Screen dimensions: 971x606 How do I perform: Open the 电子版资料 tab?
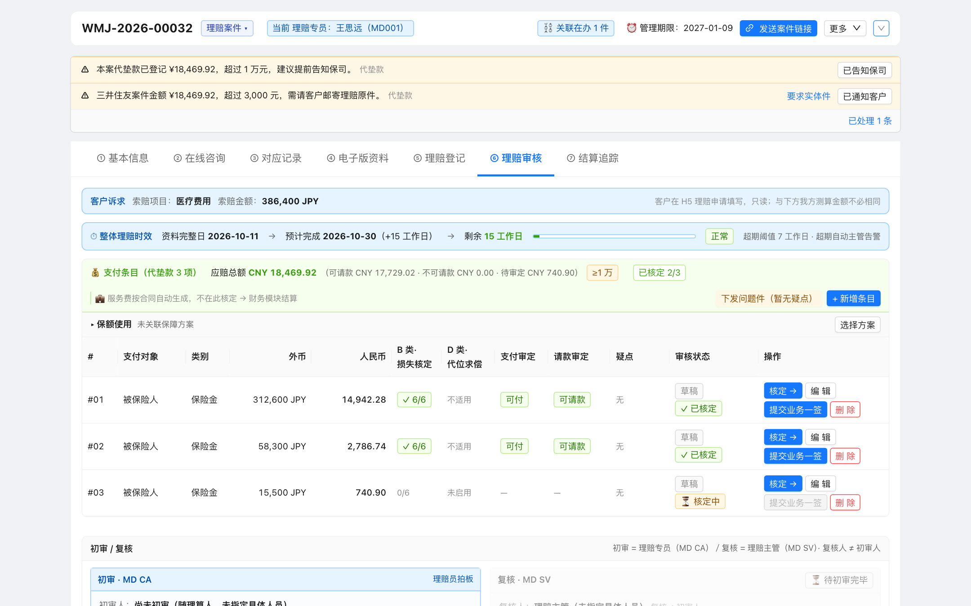358,158
